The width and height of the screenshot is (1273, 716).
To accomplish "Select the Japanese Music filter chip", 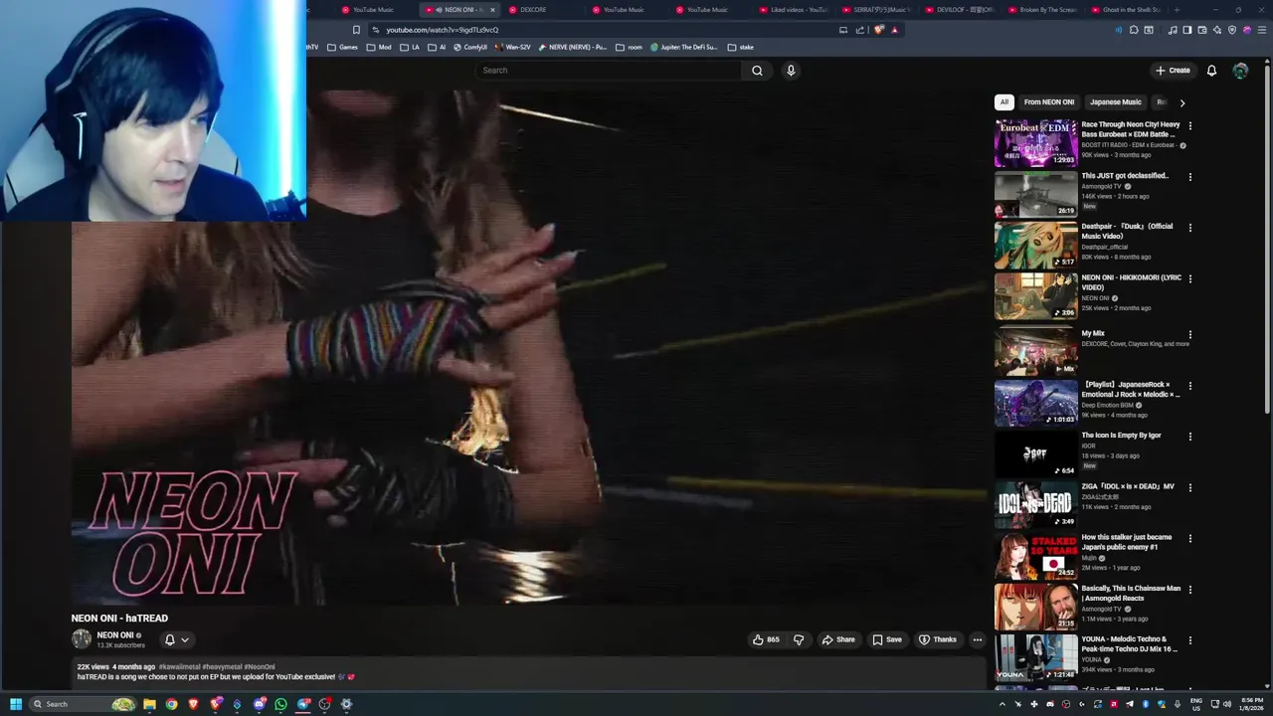I will [x=1115, y=102].
